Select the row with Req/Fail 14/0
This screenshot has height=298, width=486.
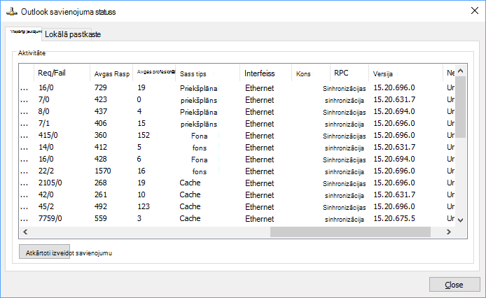[237, 147]
